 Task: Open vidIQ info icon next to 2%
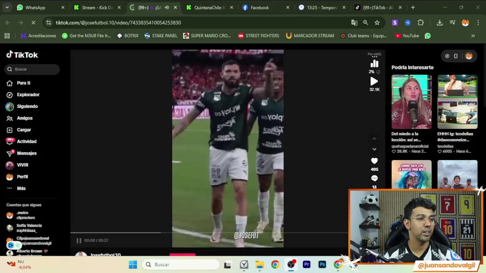click(378, 72)
